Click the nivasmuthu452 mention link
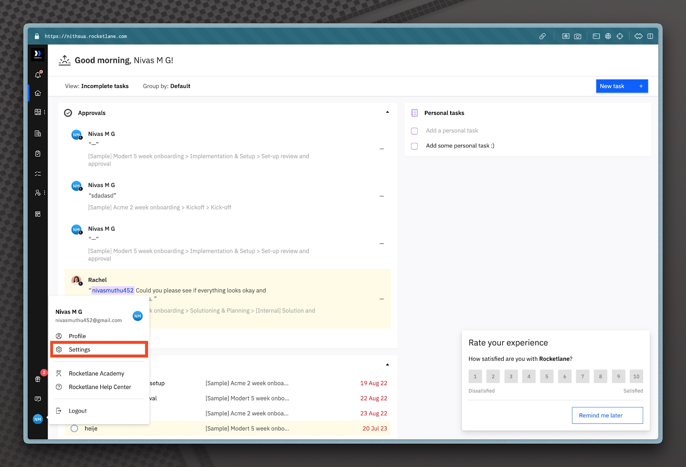686x467 pixels. click(x=113, y=290)
